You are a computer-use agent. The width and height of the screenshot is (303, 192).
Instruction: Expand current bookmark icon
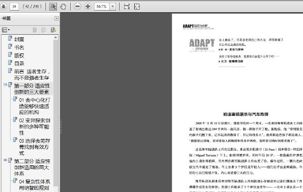coord(54,30)
